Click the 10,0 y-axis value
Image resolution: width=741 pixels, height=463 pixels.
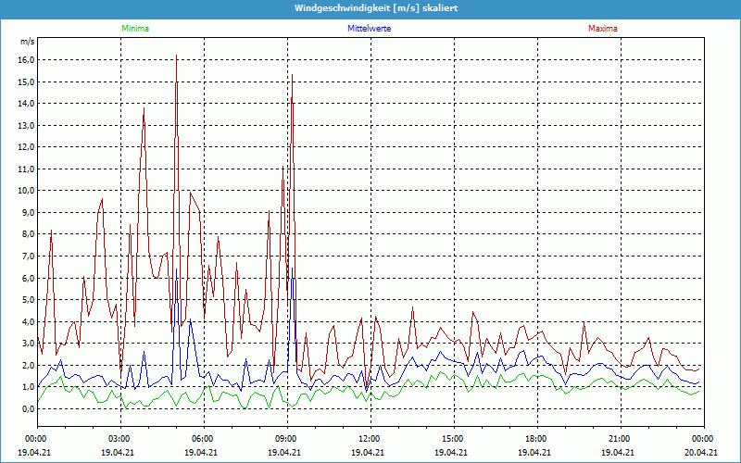pyautogui.click(x=27, y=191)
